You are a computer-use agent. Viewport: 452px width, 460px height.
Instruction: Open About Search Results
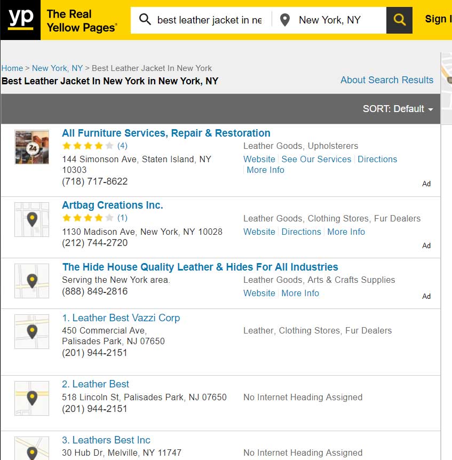tap(386, 80)
